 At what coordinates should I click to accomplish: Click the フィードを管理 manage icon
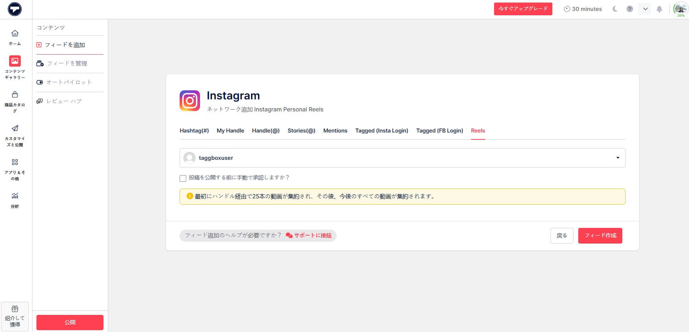(40, 63)
